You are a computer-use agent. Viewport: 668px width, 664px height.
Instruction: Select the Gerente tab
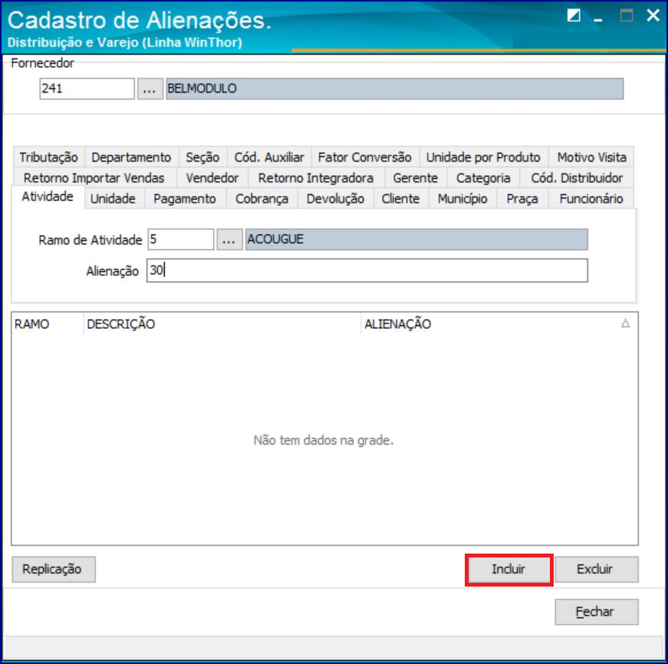(416, 178)
